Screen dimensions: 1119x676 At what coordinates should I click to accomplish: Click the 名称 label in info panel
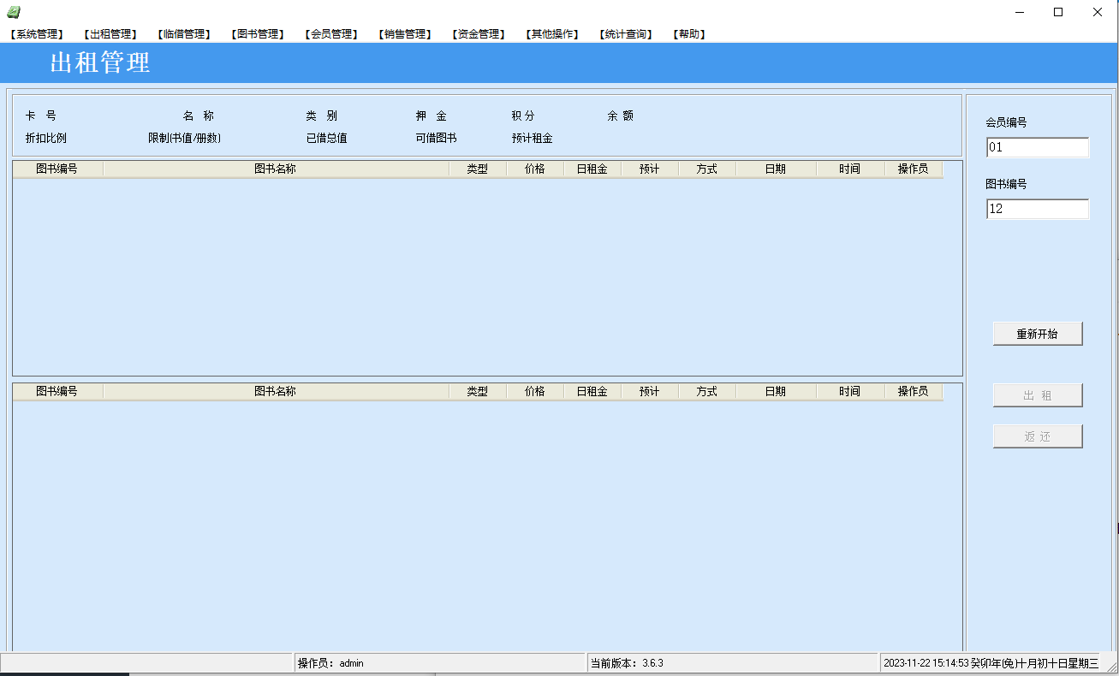click(199, 116)
